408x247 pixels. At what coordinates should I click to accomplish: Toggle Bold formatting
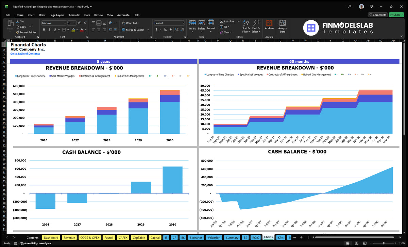coord(44,30)
